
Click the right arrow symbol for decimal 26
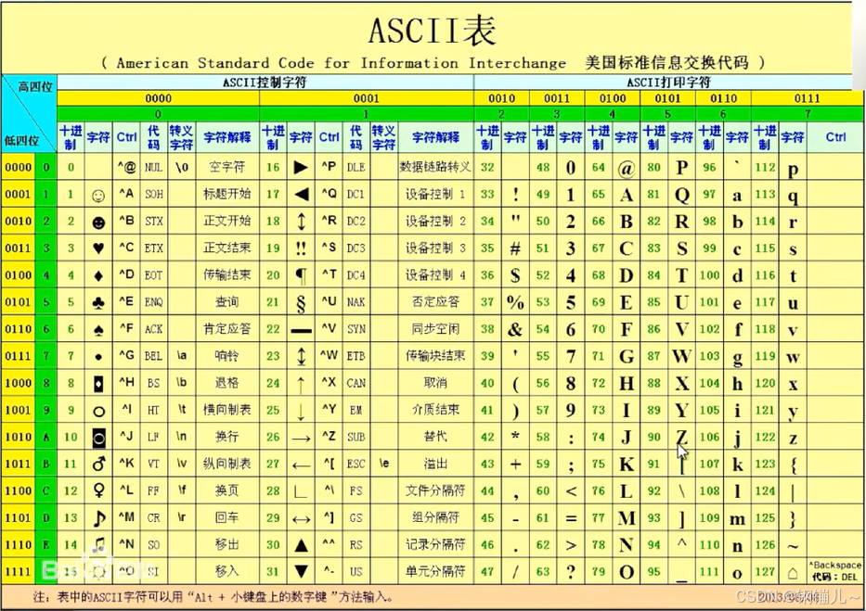pos(301,439)
